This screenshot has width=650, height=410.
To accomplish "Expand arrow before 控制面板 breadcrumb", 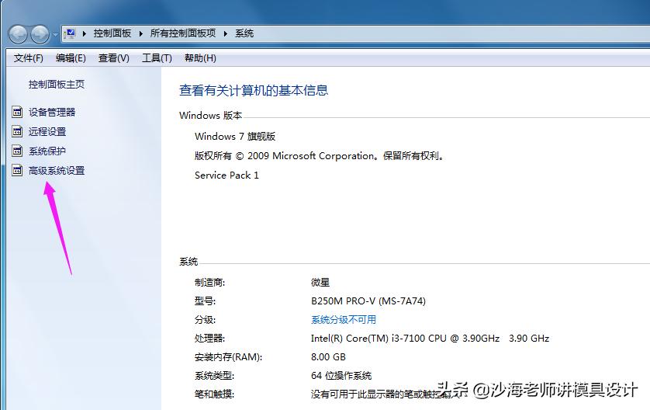I will click(84, 33).
